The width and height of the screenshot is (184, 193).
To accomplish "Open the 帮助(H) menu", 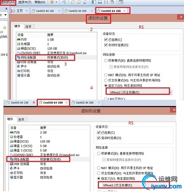I will pyautogui.click(x=40, y=2).
